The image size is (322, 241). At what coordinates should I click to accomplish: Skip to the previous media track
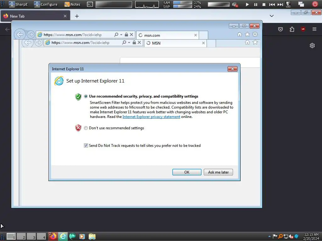pyautogui.click(x=272, y=4)
